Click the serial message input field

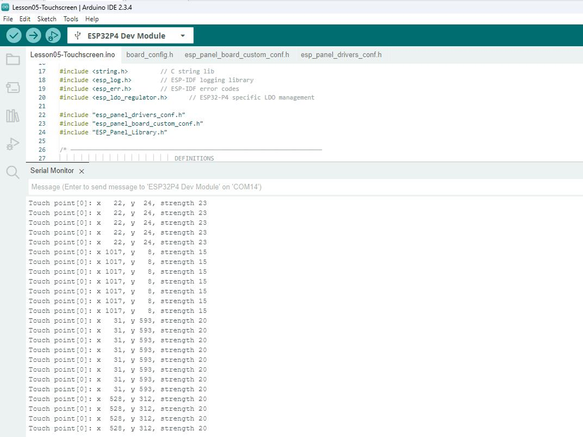tap(305, 187)
